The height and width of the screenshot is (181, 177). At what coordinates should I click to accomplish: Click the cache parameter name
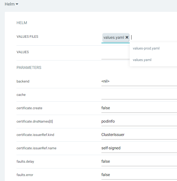click(21, 95)
